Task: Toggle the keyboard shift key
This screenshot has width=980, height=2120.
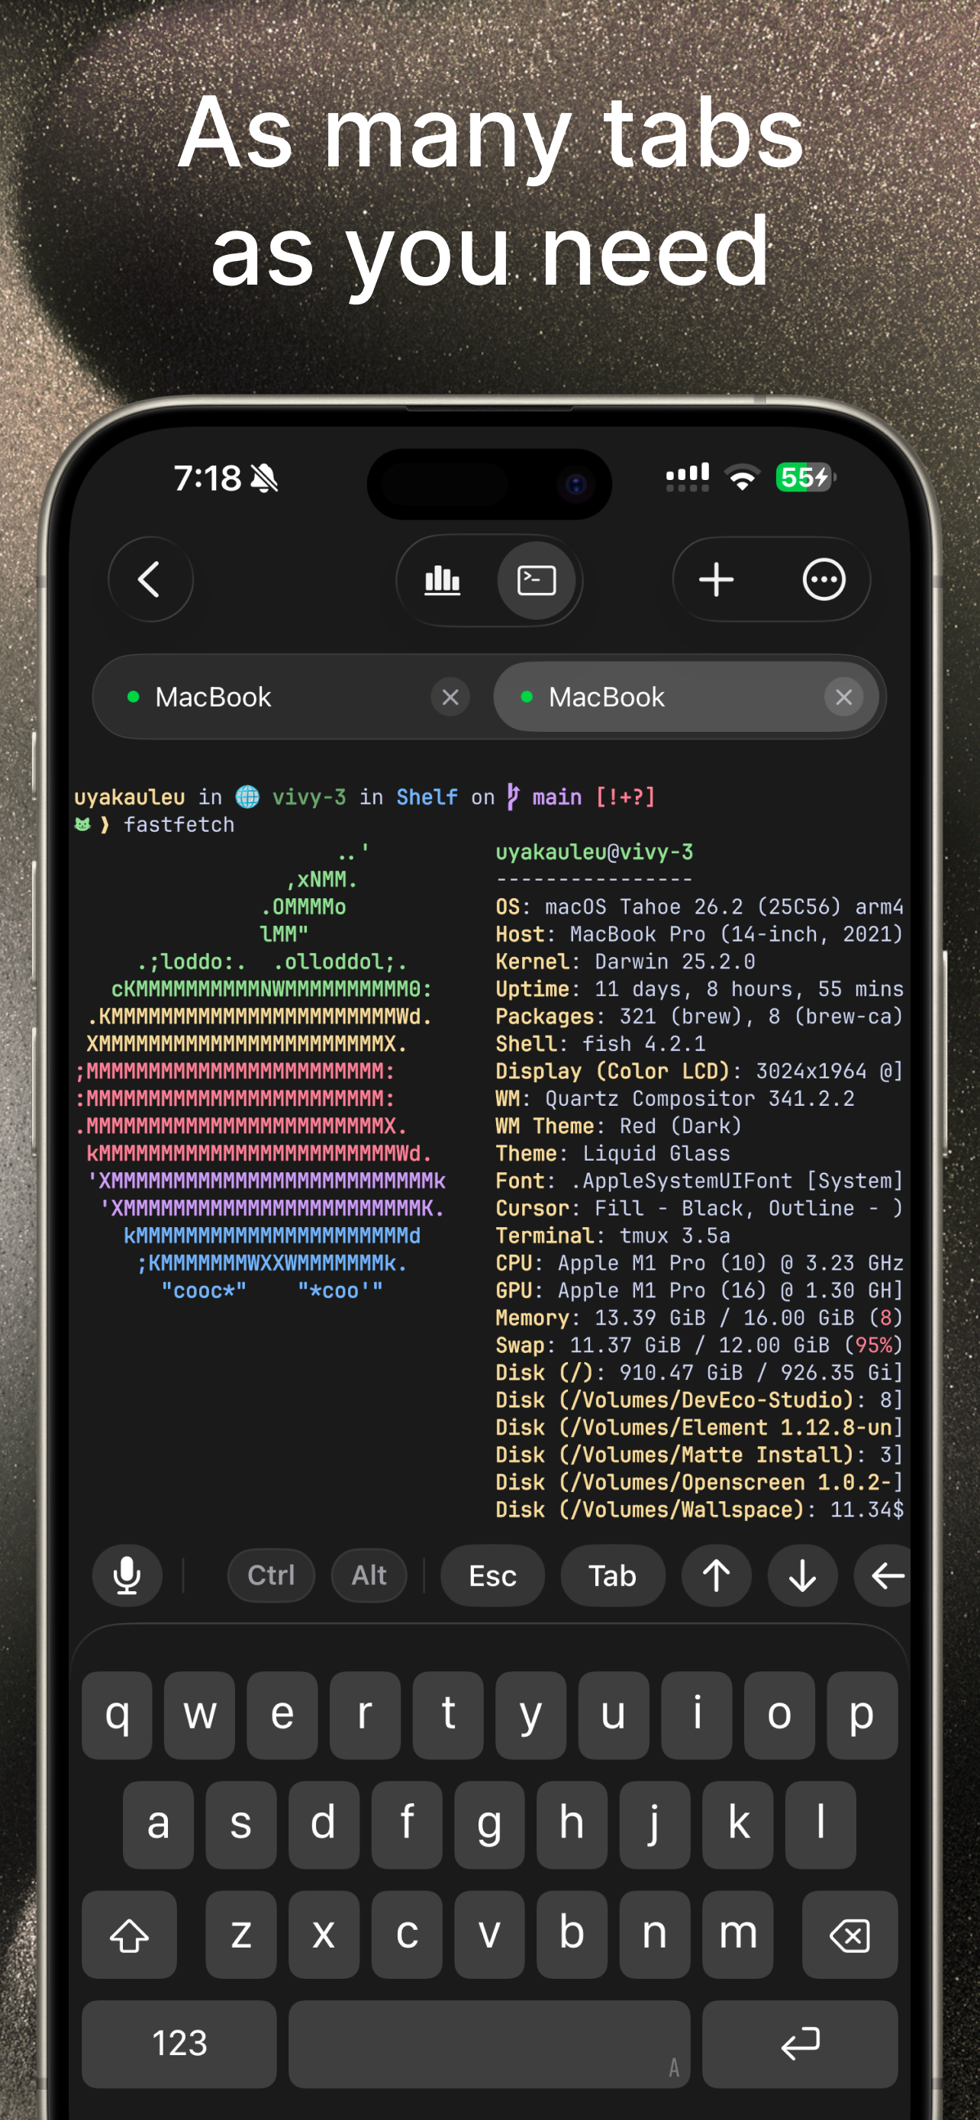Action: tap(129, 1934)
